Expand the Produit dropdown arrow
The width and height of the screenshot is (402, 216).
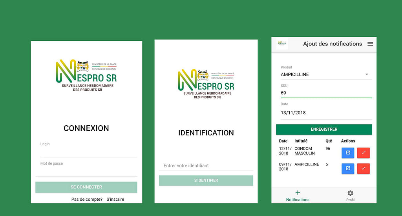pos(367,74)
